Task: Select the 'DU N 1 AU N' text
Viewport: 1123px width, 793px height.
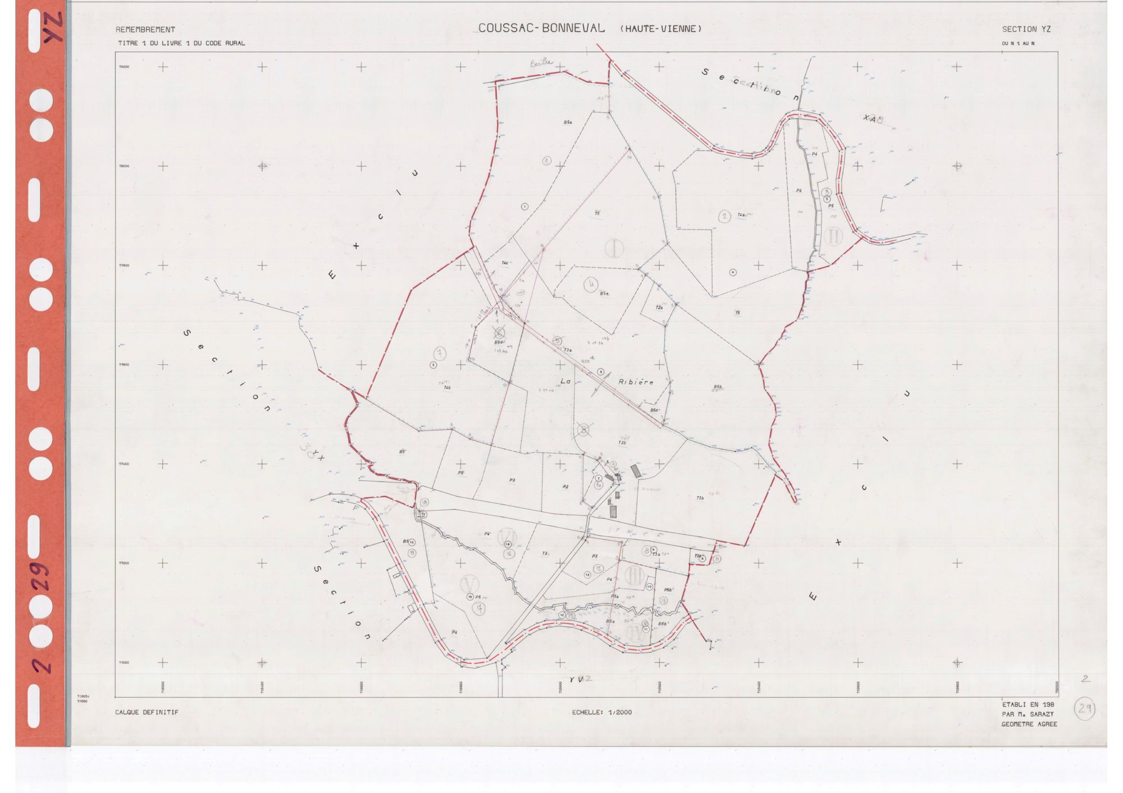Action: [x=1018, y=43]
